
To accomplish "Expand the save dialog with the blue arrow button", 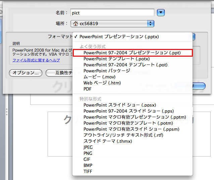I will tap(161, 12).
